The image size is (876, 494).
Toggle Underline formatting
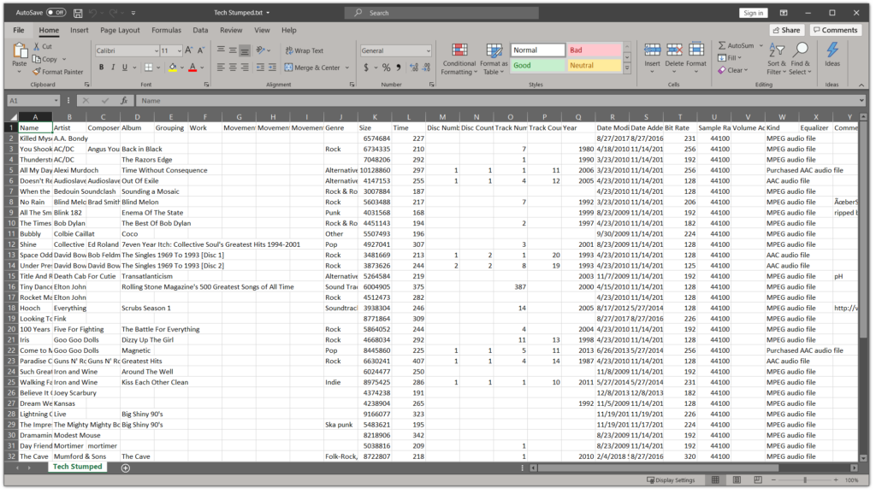pos(125,68)
